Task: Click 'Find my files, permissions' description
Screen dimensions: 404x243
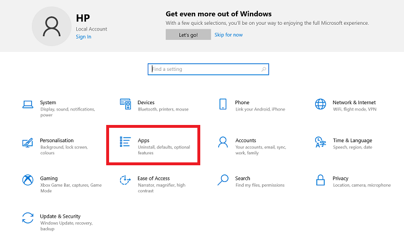Action: click(x=260, y=185)
